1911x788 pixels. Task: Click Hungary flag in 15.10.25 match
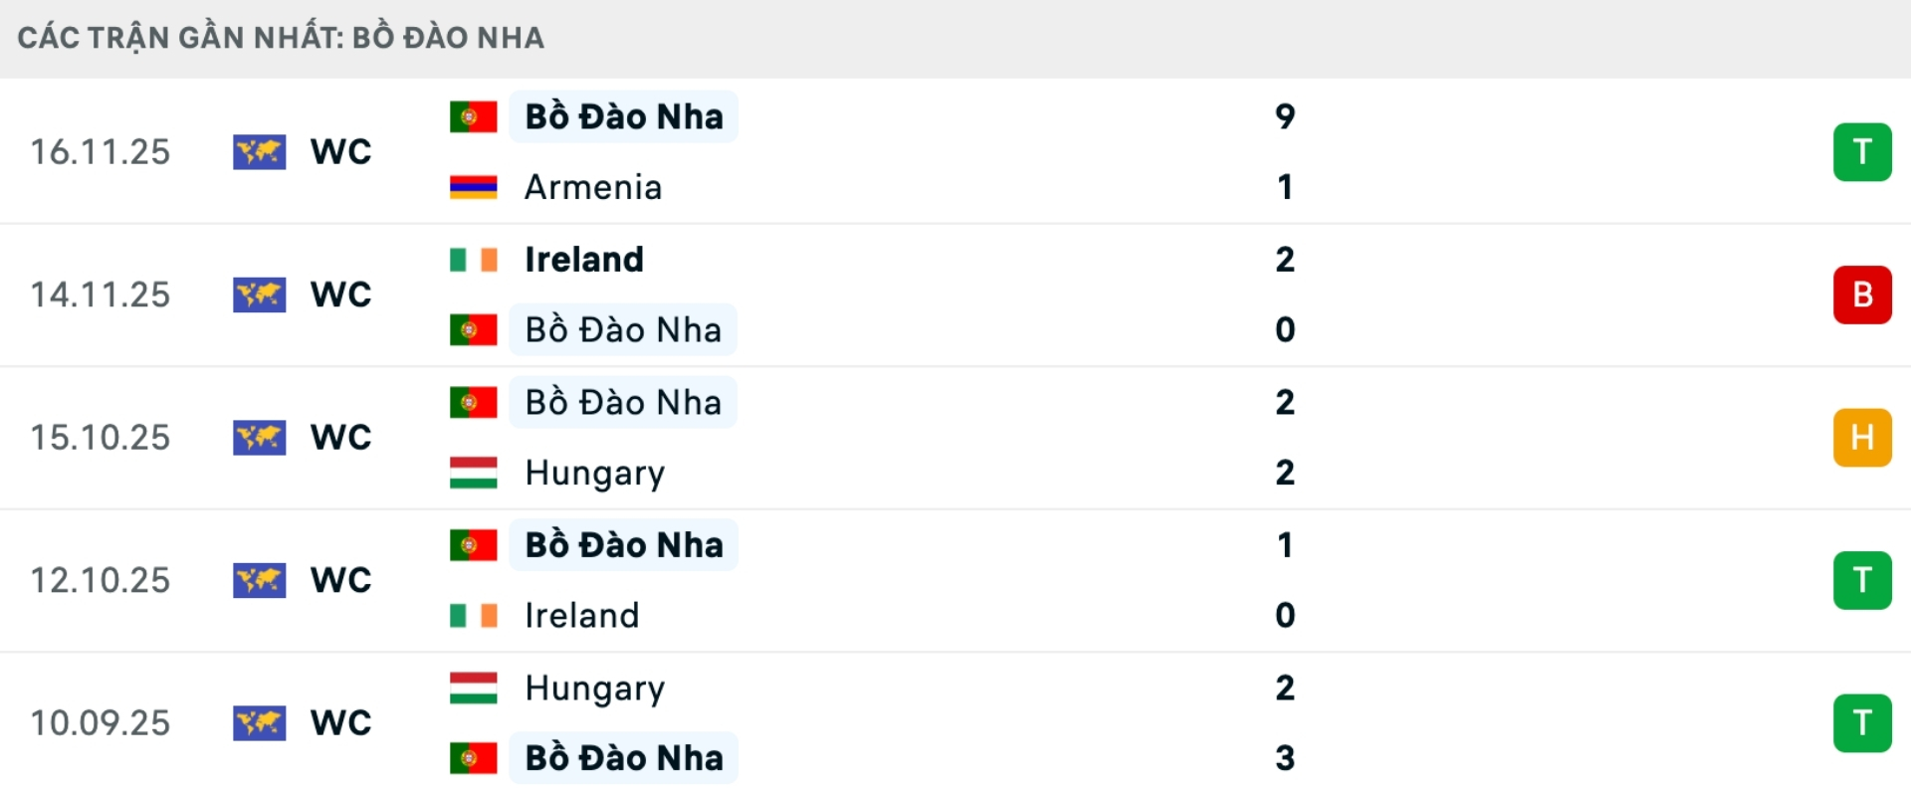(473, 473)
